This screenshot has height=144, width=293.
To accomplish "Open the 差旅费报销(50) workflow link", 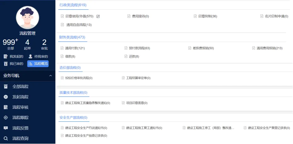I will pos(203,48).
